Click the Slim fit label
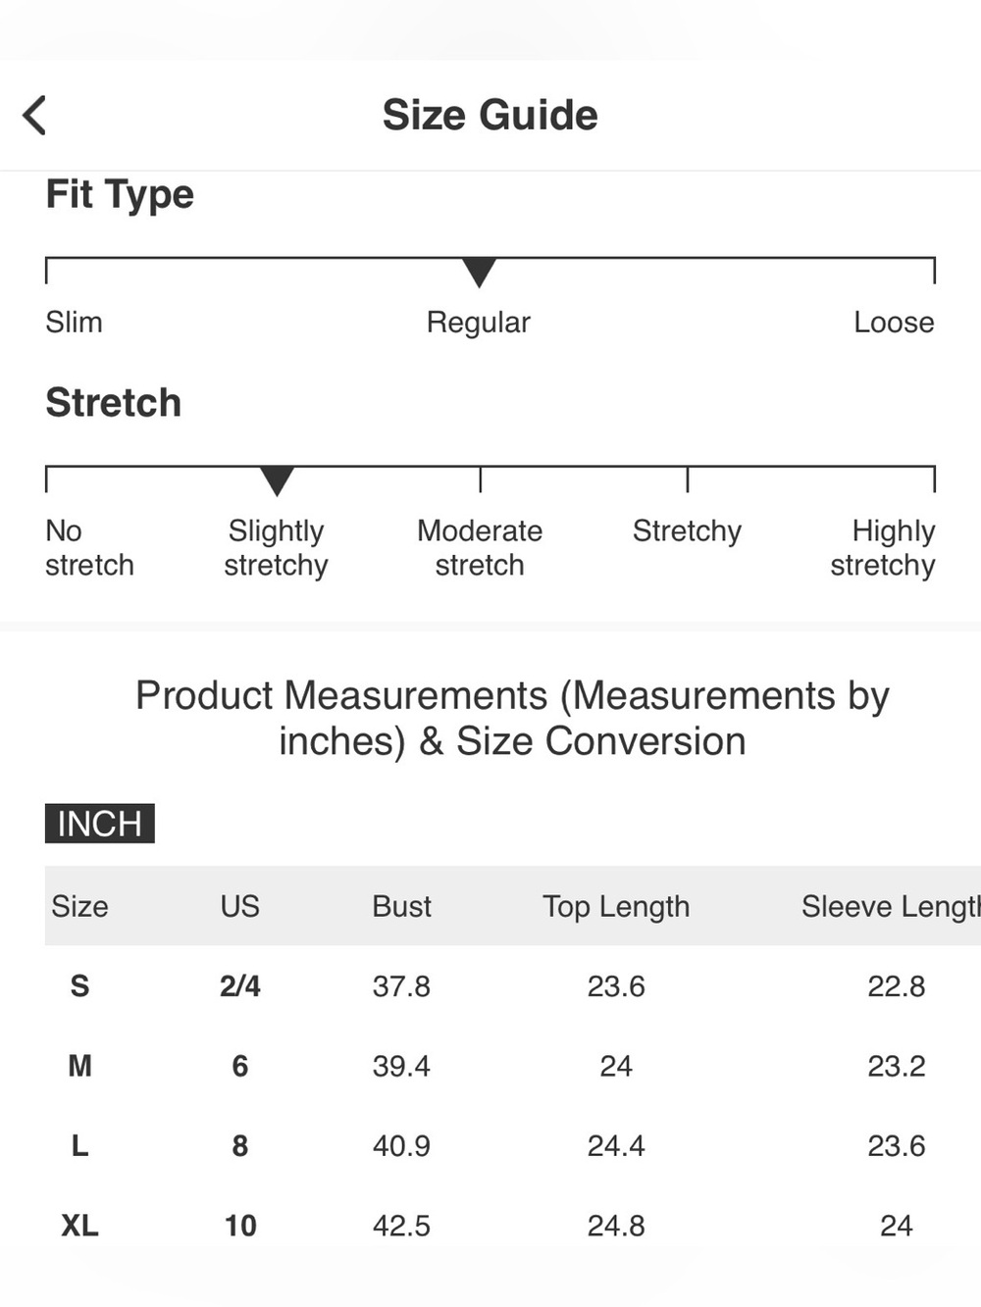Image resolution: width=981 pixels, height=1307 pixels. pos(74,322)
